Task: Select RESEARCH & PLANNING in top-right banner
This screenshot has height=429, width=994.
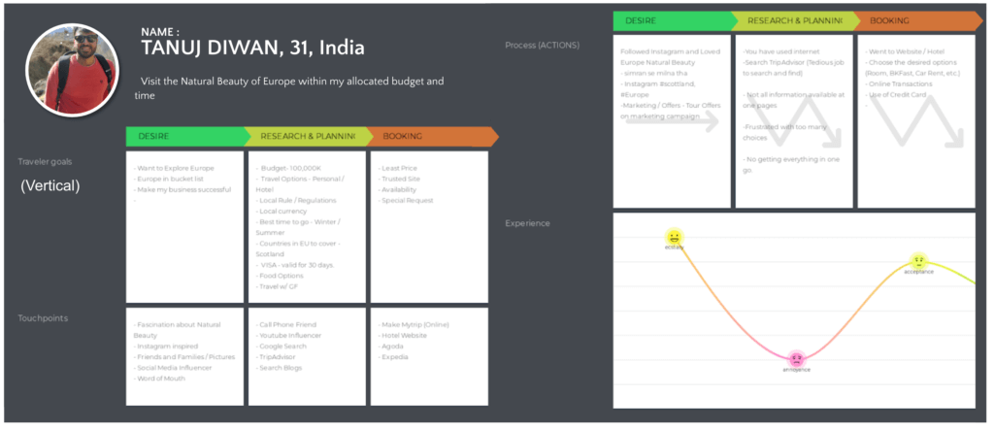Action: [795, 21]
